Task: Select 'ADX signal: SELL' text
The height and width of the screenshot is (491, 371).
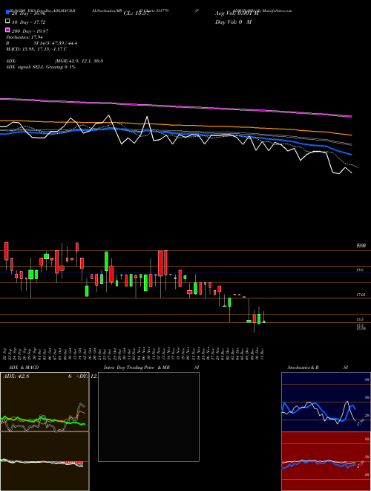Action: pos(25,67)
